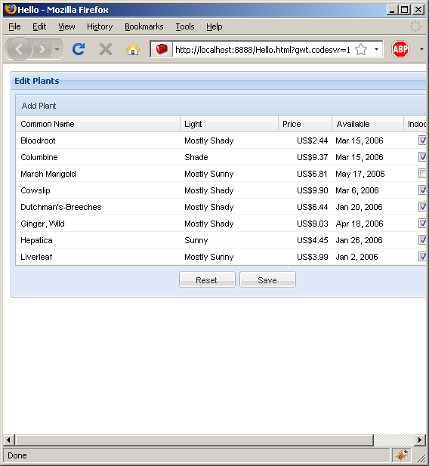Click the Apr 18, 2006 date cell
The width and height of the screenshot is (429, 466).
[x=368, y=224]
